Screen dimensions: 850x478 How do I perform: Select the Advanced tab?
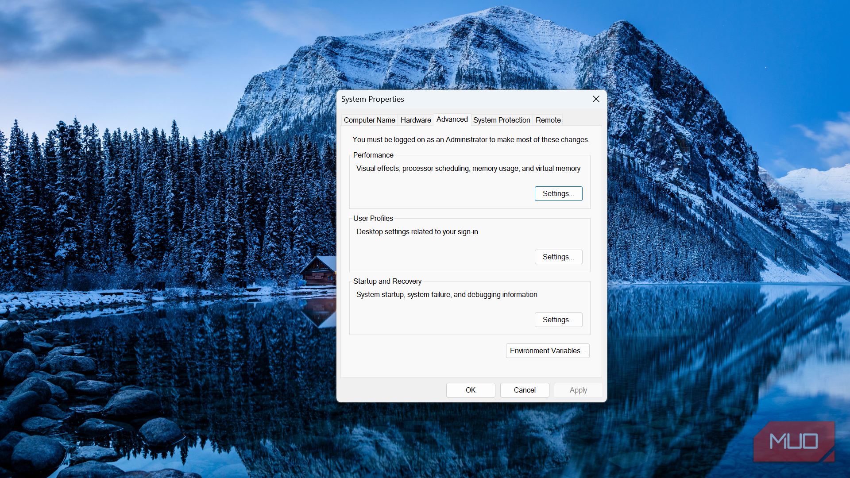click(452, 119)
